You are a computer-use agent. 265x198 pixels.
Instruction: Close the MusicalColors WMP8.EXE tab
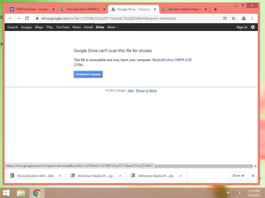click(x=104, y=9)
